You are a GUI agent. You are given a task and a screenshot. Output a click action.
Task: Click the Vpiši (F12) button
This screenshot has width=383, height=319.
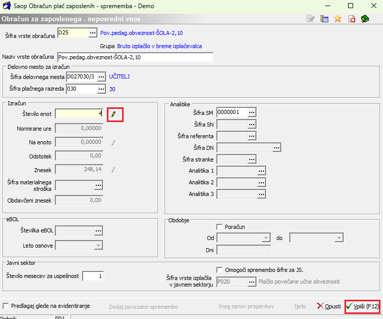click(363, 306)
